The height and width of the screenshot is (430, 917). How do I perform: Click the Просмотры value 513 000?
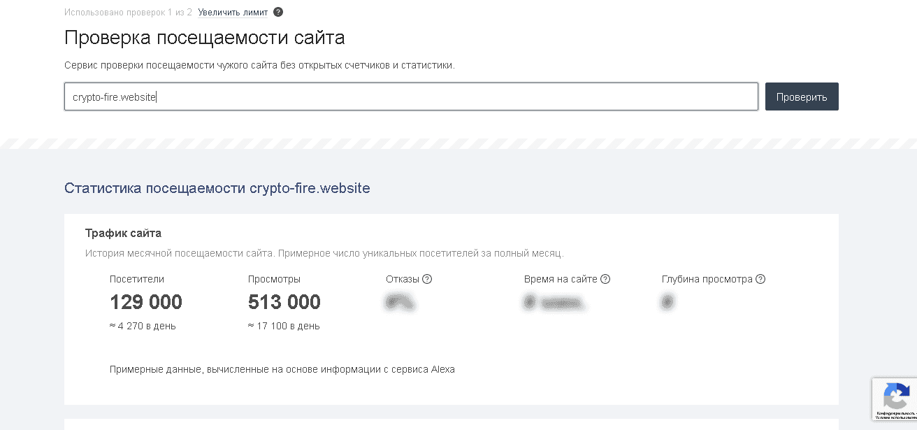(x=284, y=301)
